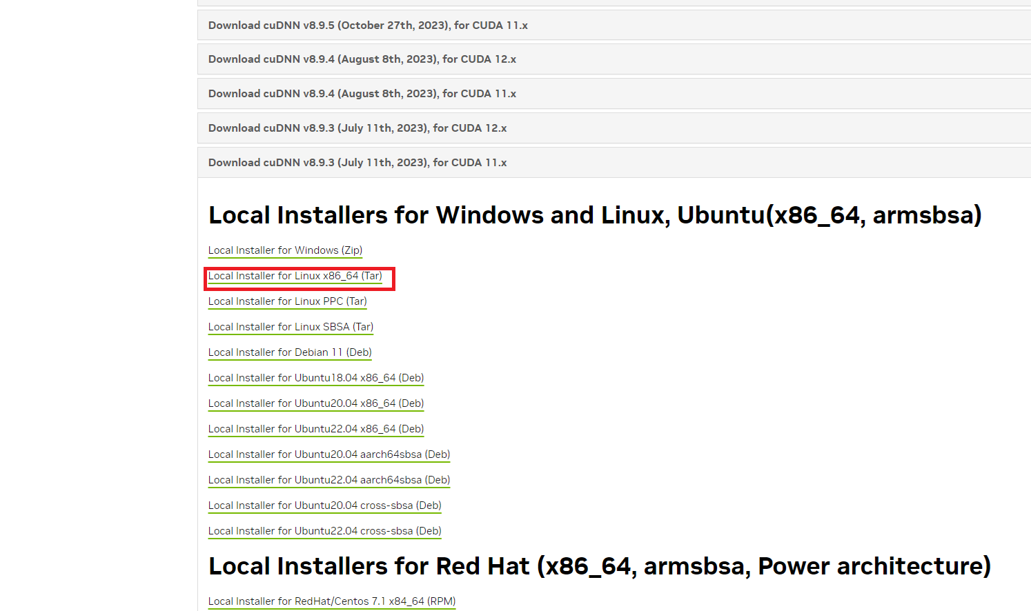Click the Local Installers for Red Hat heading
The width and height of the screenshot is (1031, 611).
[600, 566]
